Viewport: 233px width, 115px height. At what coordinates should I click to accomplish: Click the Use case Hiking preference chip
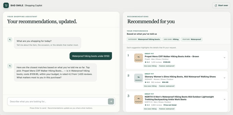point(171,39)
